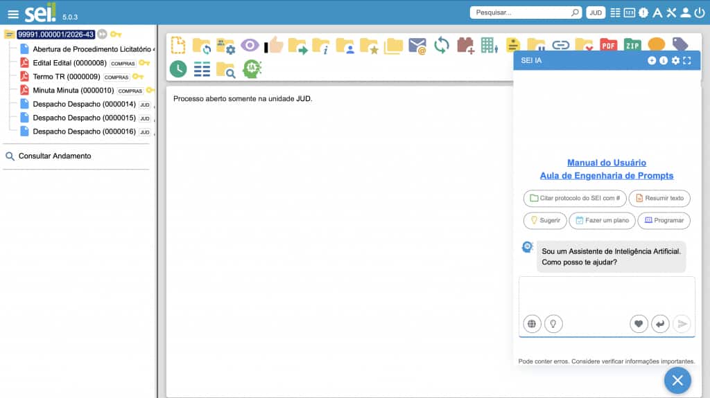Viewport: 710px width, 398px height.
Task: Click the envelope email correspondence icon
Action: coord(417,46)
